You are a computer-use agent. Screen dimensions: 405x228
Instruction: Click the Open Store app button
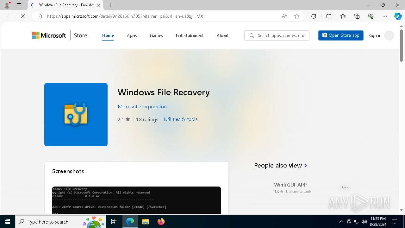point(341,35)
